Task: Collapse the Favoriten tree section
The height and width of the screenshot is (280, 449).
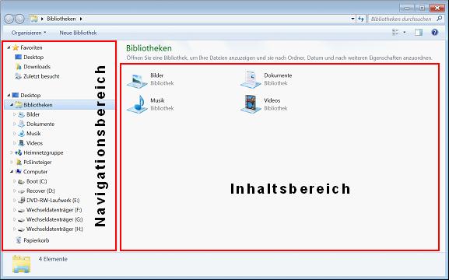Action: pos(9,47)
